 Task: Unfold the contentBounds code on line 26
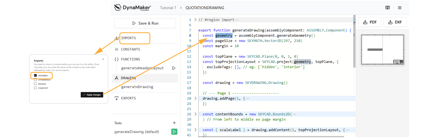[x=196, y=114]
